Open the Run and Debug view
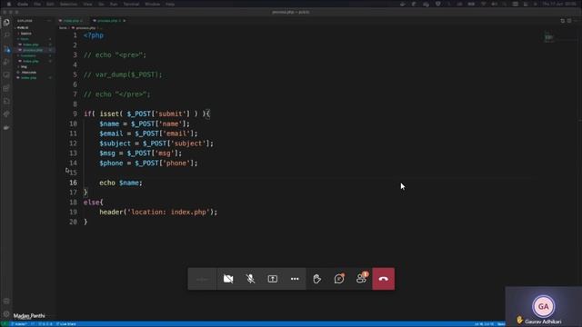The height and width of the screenshot is (327, 582). (x=6, y=62)
